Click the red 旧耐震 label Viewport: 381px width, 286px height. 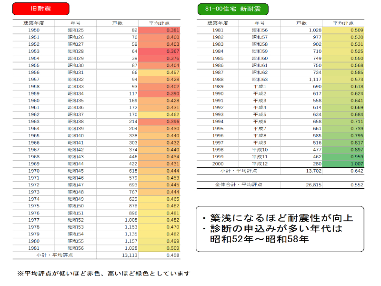pos(40,9)
